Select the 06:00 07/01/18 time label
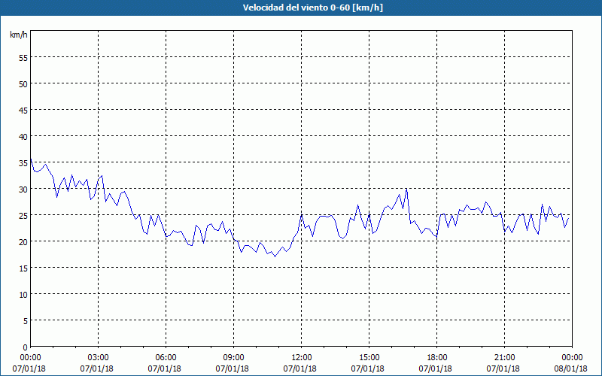The width and height of the screenshot is (602, 376). [x=165, y=363]
